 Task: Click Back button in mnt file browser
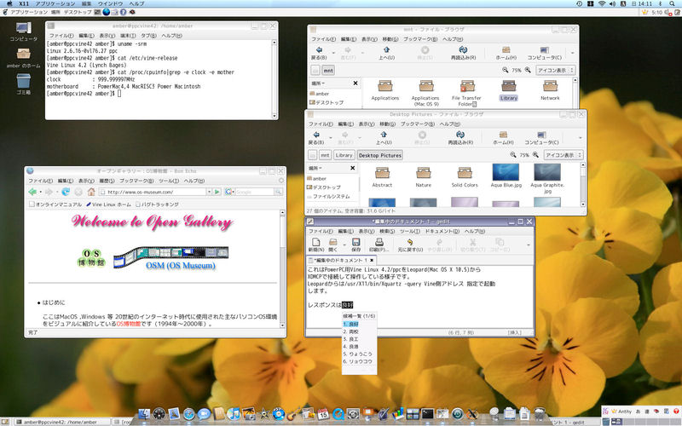click(x=319, y=53)
